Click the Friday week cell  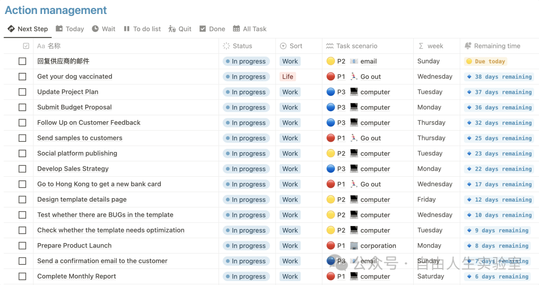[426, 199]
